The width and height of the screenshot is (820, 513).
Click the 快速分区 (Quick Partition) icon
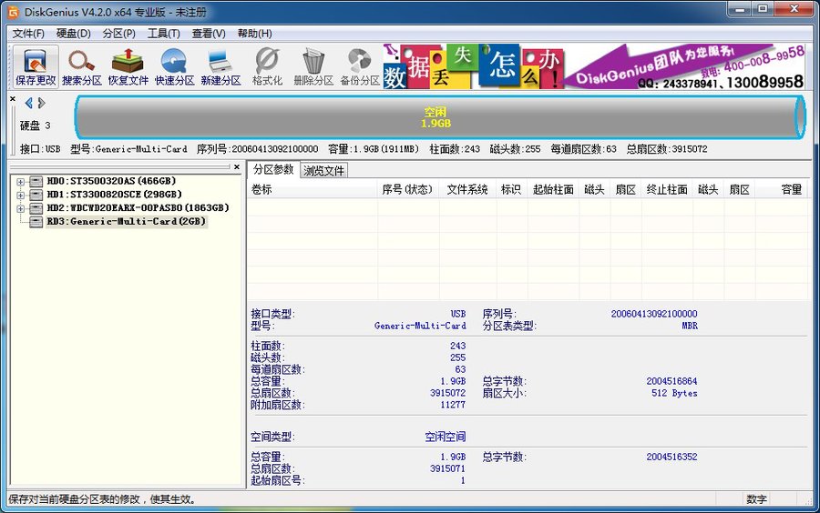tap(175, 66)
